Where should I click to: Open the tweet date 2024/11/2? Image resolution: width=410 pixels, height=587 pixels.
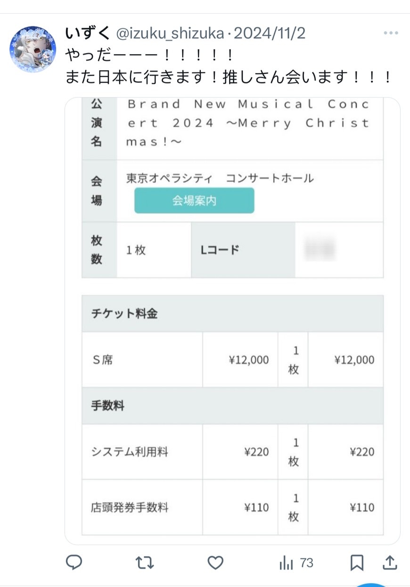[x=270, y=33]
